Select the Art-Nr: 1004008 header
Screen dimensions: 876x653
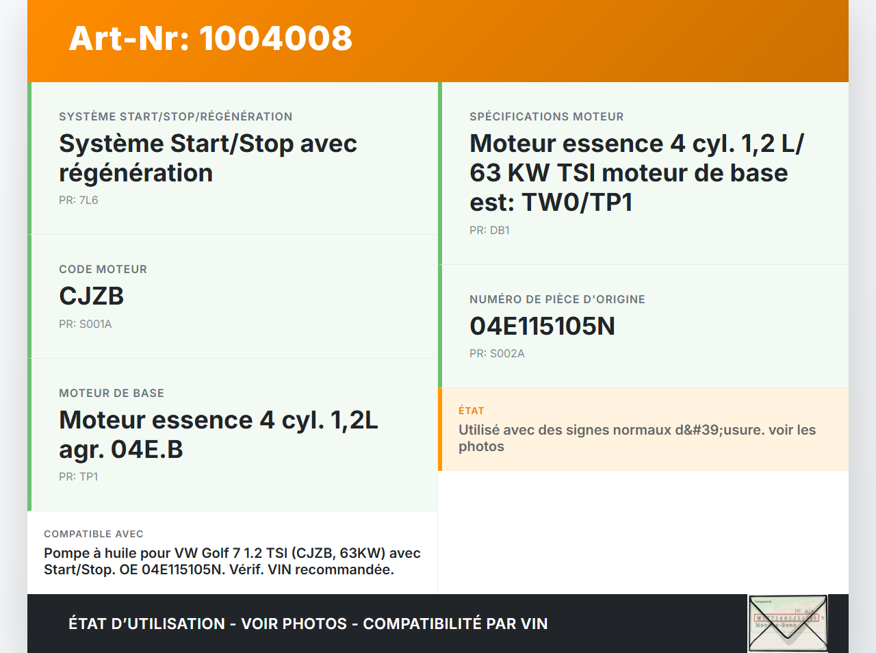click(x=210, y=40)
